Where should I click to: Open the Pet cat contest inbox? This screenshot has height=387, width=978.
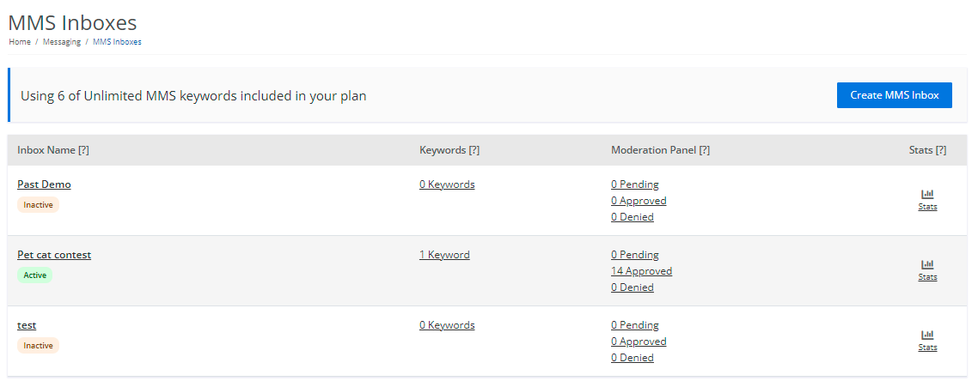click(54, 255)
